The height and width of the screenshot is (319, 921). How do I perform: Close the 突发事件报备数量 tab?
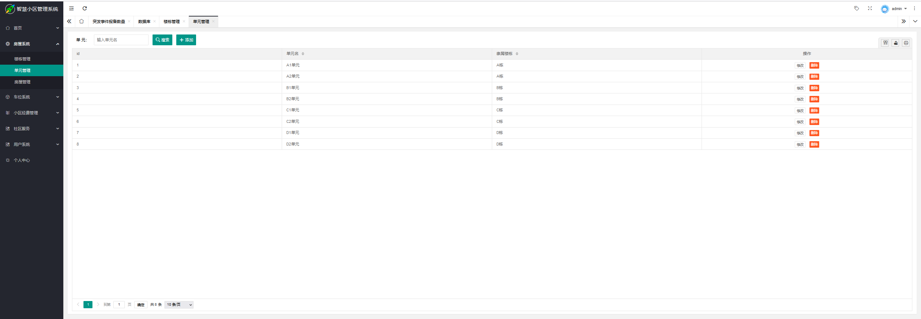[129, 21]
